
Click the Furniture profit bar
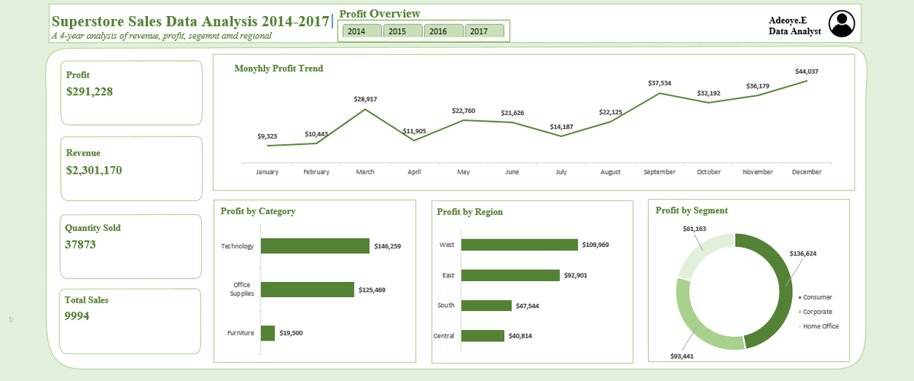(268, 333)
